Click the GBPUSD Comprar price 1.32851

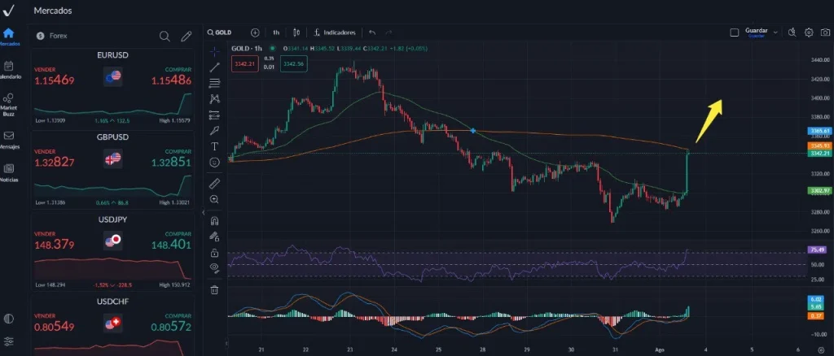[171, 163]
